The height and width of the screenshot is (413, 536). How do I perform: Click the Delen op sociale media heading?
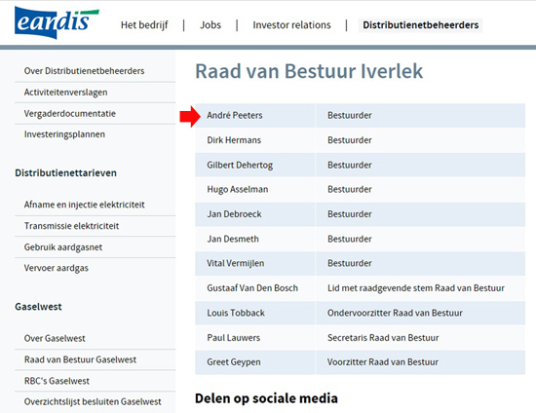(x=266, y=398)
